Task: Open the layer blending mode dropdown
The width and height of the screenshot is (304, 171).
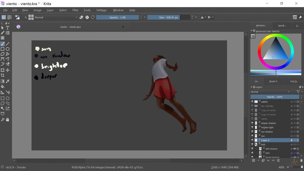Action: click(270, 92)
